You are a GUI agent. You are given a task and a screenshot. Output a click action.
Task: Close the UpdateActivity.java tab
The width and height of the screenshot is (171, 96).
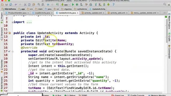pyautogui.click(x=77, y=13)
